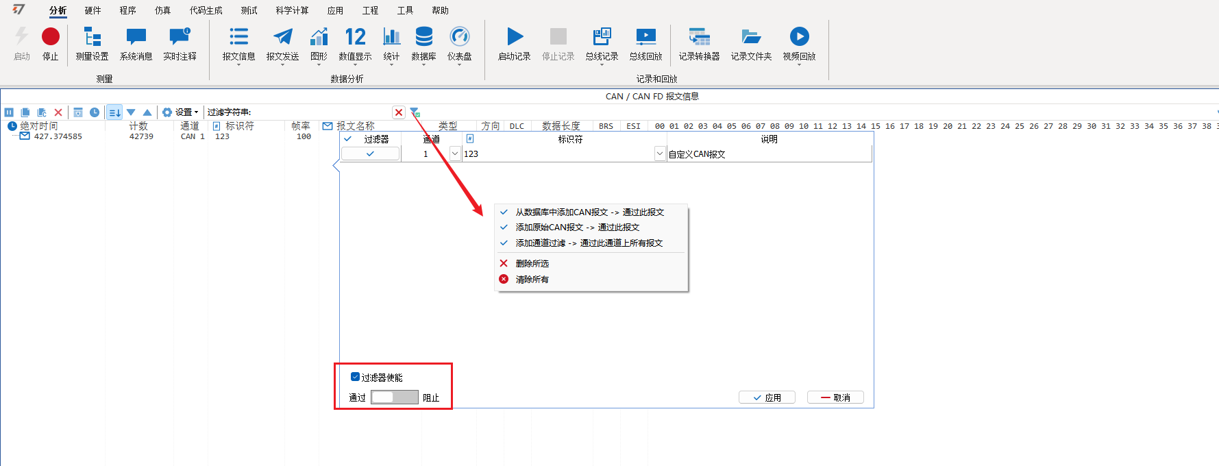
Task: Open the 数据库 database icon
Action: pos(423,37)
